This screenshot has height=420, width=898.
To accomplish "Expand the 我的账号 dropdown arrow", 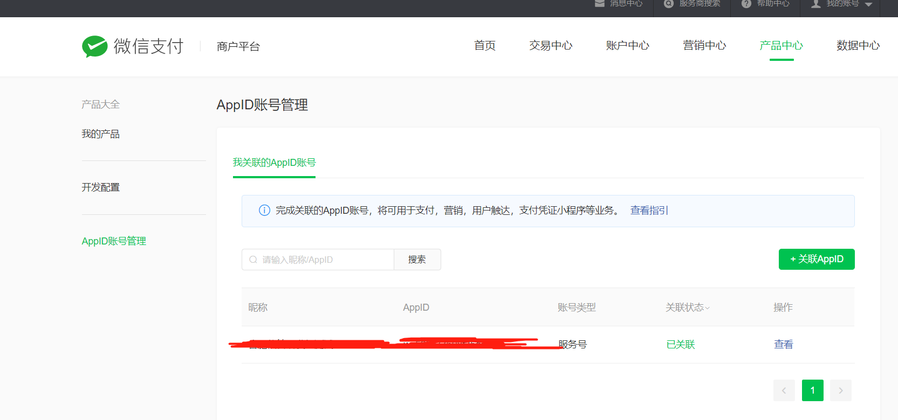I will (x=868, y=4).
